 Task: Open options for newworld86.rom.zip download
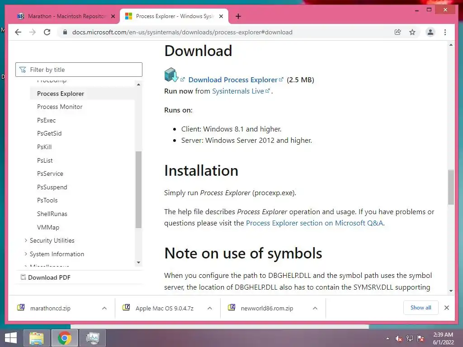(315, 308)
